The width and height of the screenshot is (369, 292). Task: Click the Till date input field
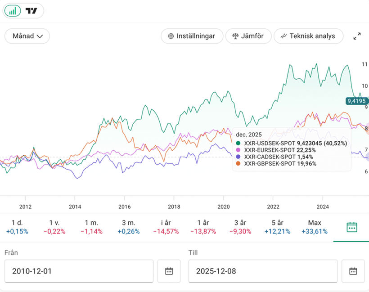tap(263, 271)
